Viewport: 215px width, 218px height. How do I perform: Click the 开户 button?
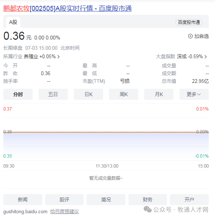189,200
